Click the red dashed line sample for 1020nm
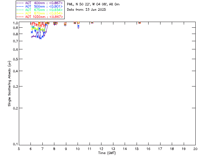The width and height of the screenshot is (201, 161). [20, 17]
